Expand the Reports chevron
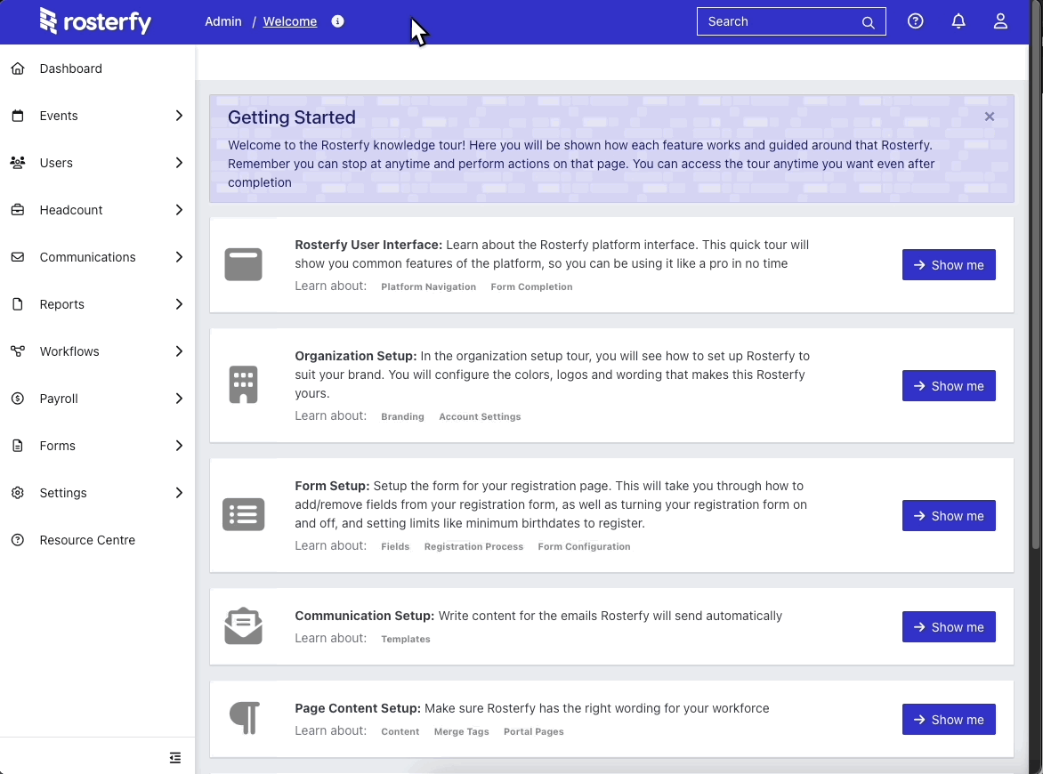Viewport: 1043px width, 774px height. [x=179, y=304]
